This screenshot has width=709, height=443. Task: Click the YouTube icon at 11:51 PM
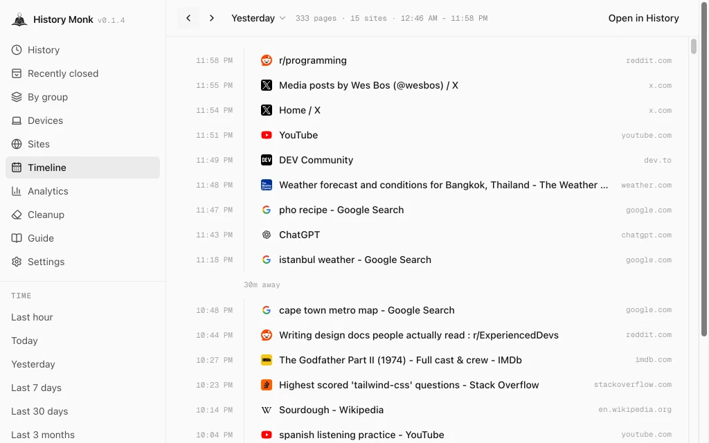pyautogui.click(x=267, y=135)
